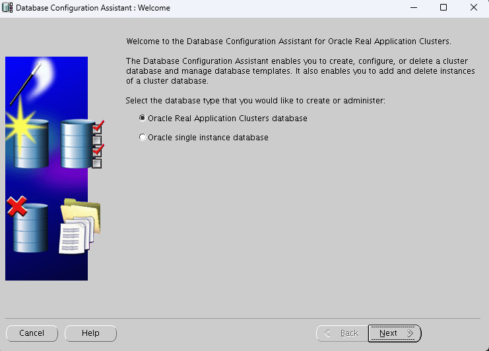Minimize the Database Configuration Assistant window
The height and width of the screenshot is (351, 489).
pyautogui.click(x=414, y=7)
